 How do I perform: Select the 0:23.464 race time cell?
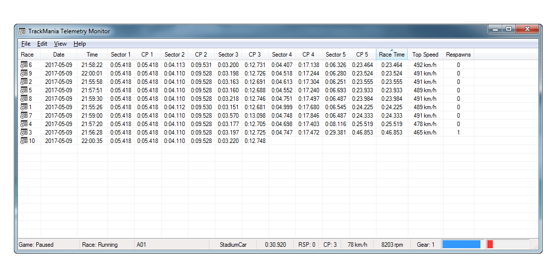(392, 65)
